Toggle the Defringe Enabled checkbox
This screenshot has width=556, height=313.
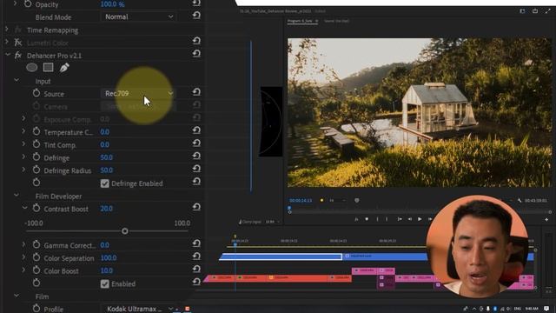[x=104, y=183]
